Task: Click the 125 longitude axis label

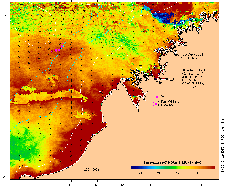Action: [x=175, y=185]
